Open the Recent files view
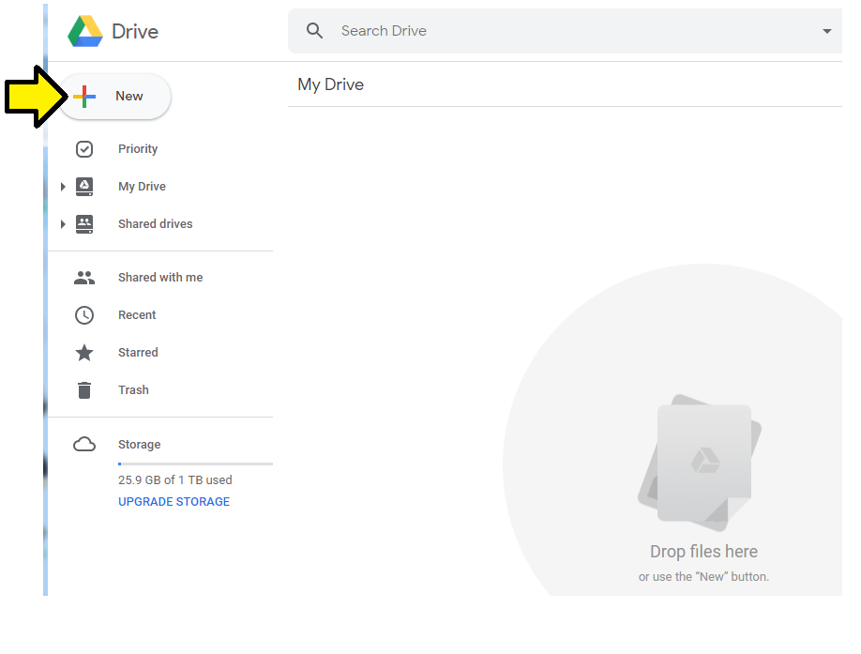 (x=137, y=315)
